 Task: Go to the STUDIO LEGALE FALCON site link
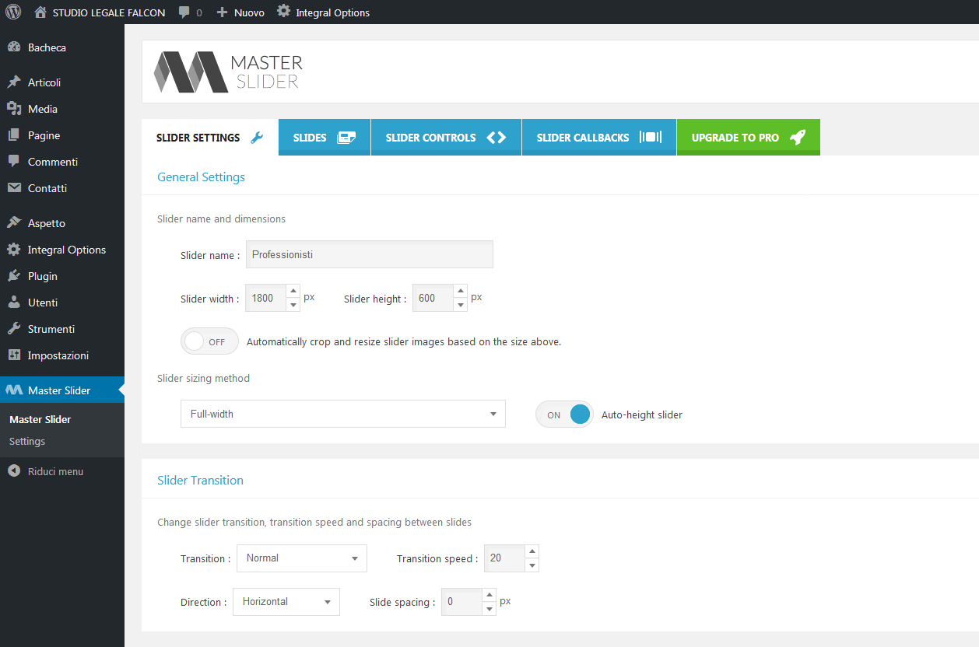click(100, 12)
